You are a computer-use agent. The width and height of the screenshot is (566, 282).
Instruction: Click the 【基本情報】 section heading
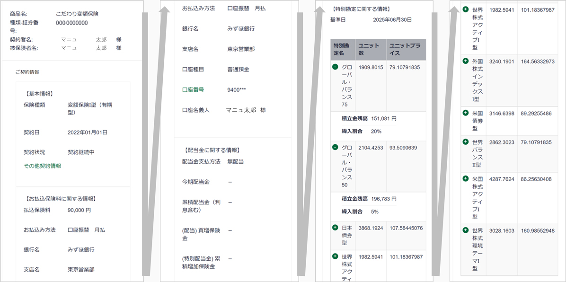(x=39, y=94)
